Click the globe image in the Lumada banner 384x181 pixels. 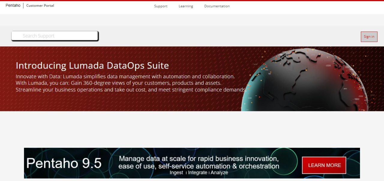[x=305, y=80]
